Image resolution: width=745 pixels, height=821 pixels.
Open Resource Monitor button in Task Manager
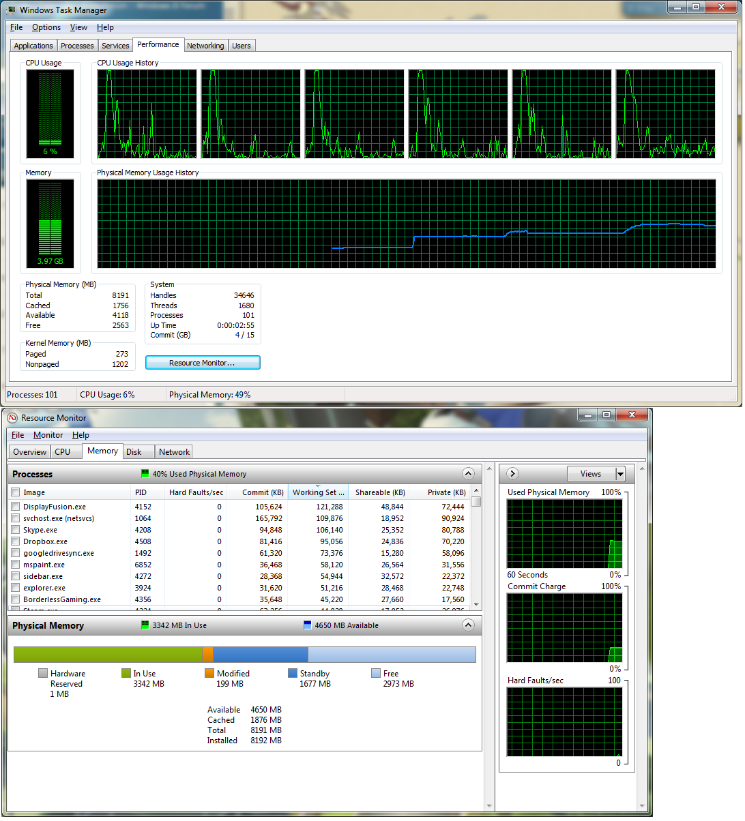(x=203, y=363)
